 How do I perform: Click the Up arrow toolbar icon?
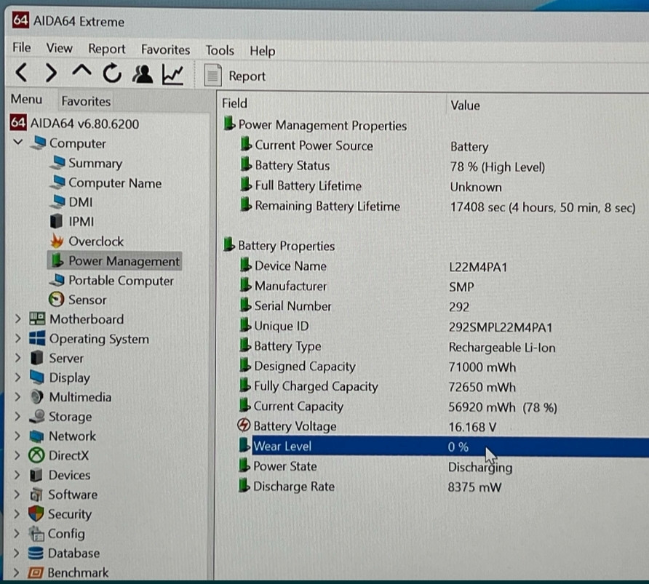point(81,73)
